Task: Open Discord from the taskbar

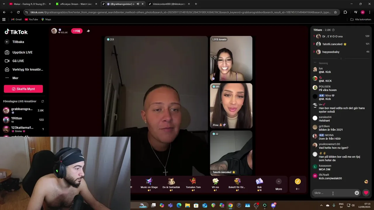Action: point(273,205)
